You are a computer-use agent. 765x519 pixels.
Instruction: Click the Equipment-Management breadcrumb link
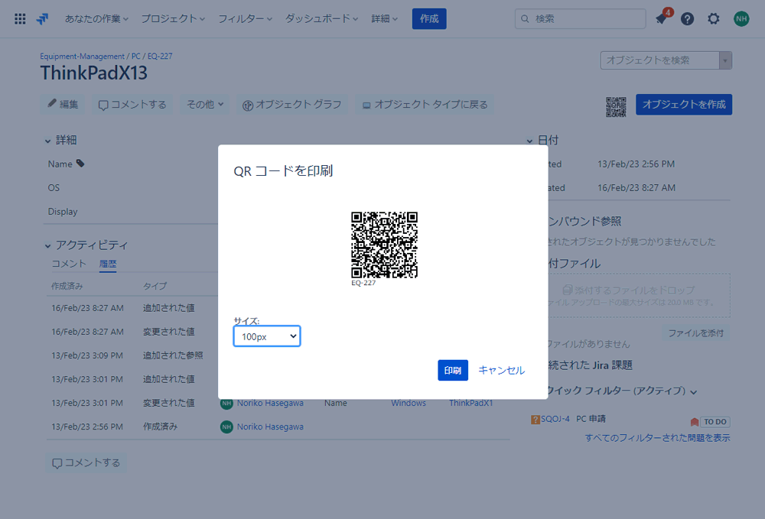82,57
